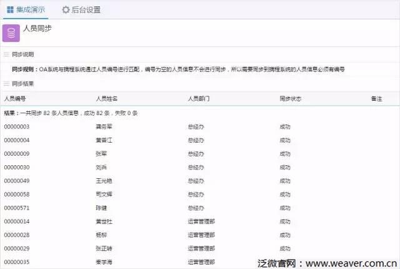The width and height of the screenshot is (400, 269).
Task: Select employee number 00000058
Action: [x=17, y=194]
